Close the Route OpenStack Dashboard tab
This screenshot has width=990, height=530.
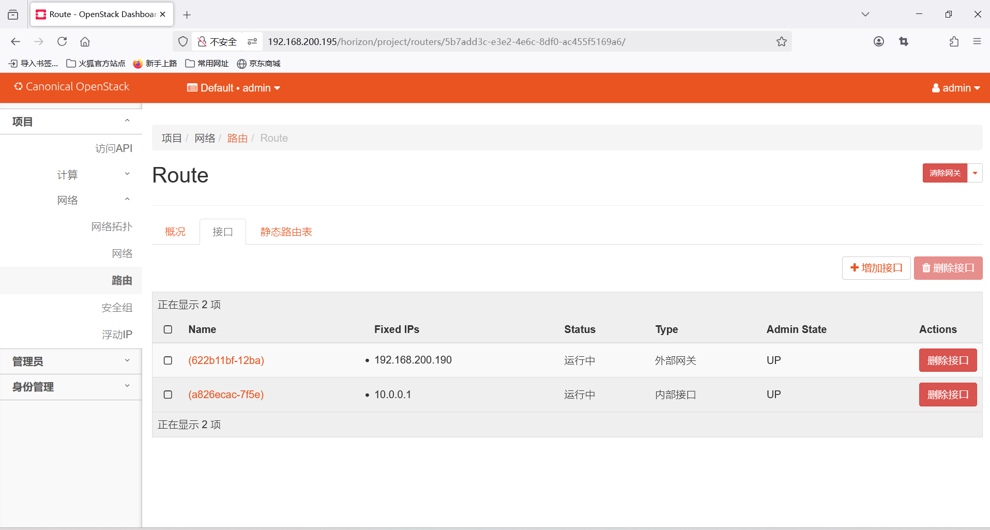[163, 14]
